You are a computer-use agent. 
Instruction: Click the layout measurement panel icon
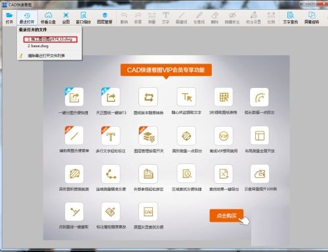pos(259,136)
